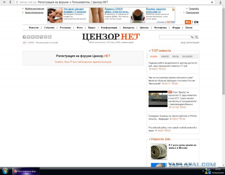Open the Windows Start orb
225x175 pixels.
5,171
